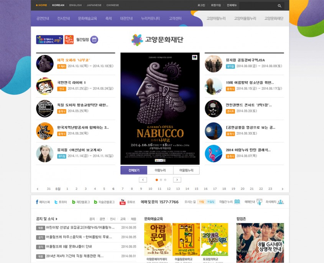This screenshot has width=324, height=263.
Task: Switch language to ENGLISH
Action: [76, 5]
